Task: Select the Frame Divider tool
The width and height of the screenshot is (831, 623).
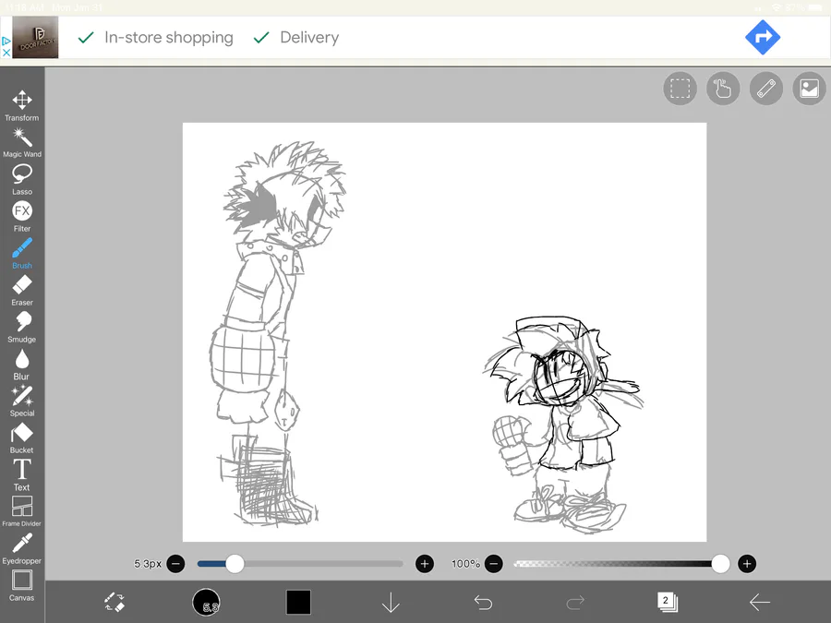Action: 22,511
